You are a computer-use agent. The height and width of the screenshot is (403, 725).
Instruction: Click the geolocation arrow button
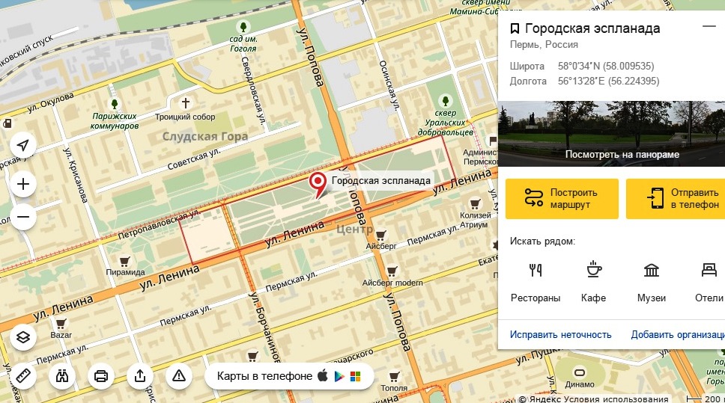click(x=23, y=145)
